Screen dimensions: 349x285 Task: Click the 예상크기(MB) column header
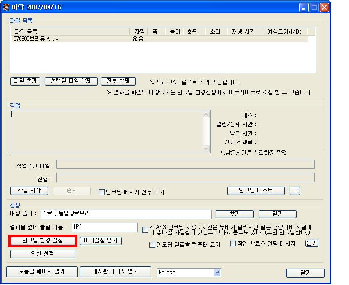point(285,31)
